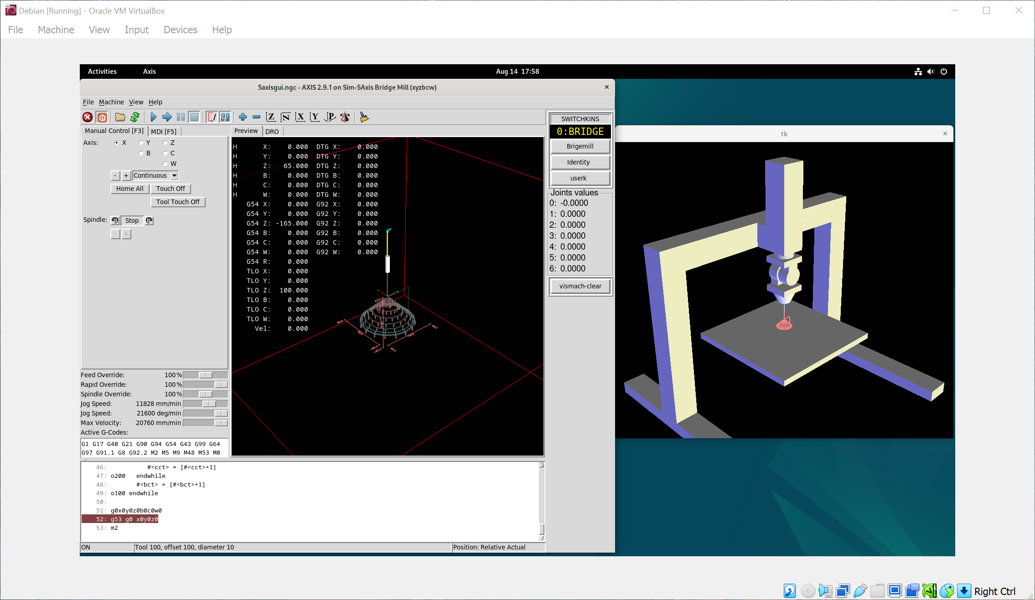This screenshot has height=600, width=1035.
Task: Open the volume tray icon
Action: (x=931, y=72)
